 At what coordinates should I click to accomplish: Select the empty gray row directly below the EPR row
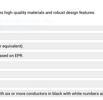pyautogui.click(x=51, y=65)
